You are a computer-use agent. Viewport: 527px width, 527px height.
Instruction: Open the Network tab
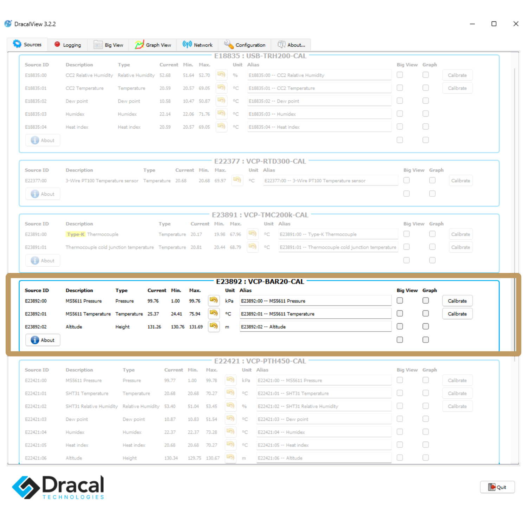click(197, 45)
